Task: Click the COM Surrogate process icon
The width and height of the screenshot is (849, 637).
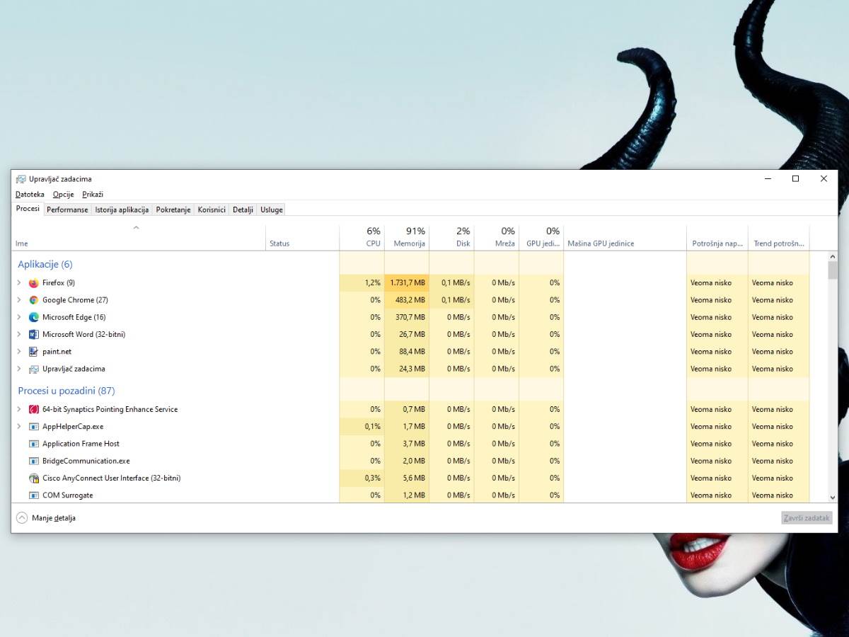Action: point(34,495)
